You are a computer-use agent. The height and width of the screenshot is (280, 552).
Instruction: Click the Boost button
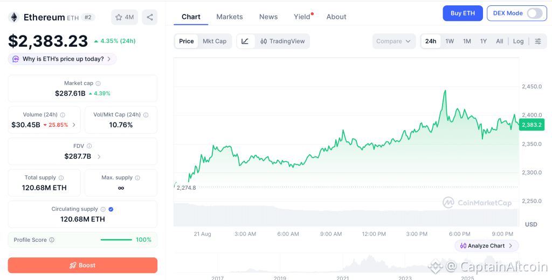pos(82,265)
